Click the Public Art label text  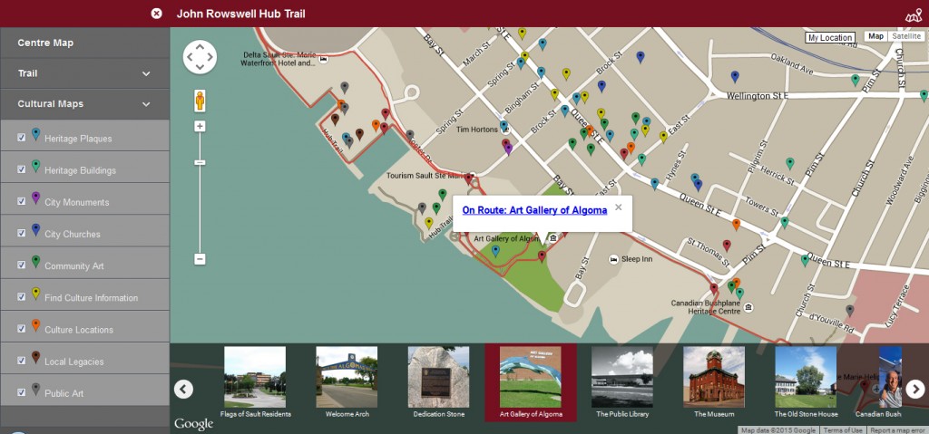[x=64, y=393]
